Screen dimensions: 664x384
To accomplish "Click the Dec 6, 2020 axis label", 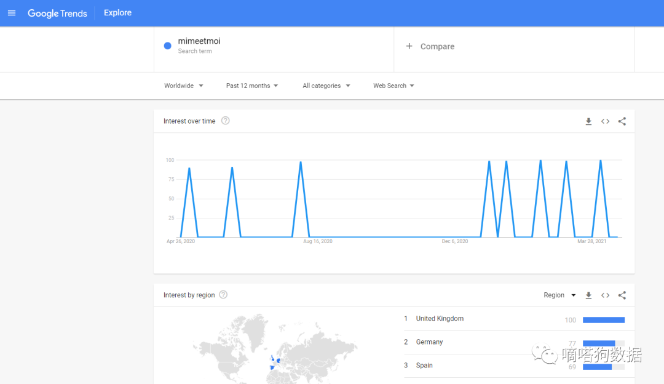I will click(455, 241).
